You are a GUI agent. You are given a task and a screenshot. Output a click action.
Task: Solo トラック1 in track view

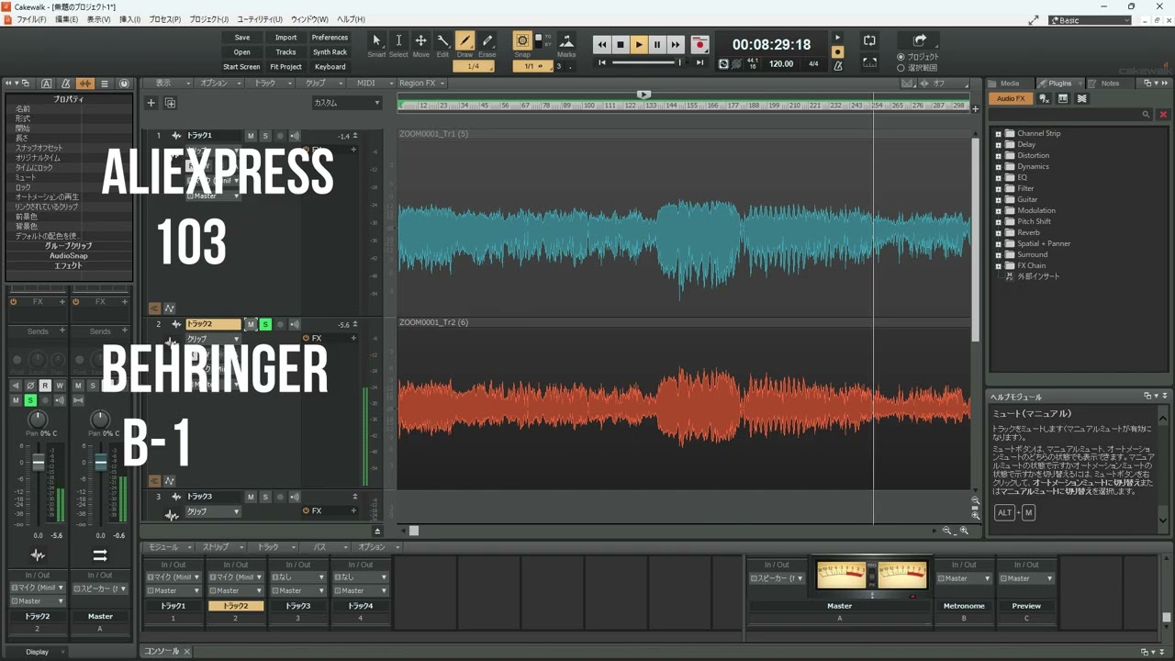(x=265, y=136)
